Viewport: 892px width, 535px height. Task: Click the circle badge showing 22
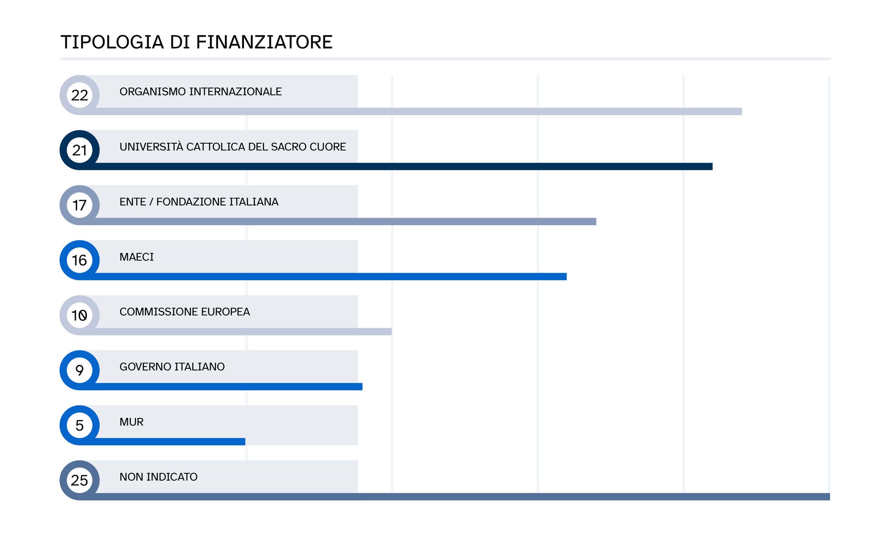(x=80, y=95)
